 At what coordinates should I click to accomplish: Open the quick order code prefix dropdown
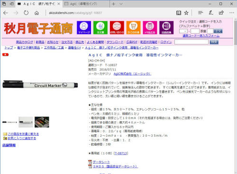click(x=183, y=31)
